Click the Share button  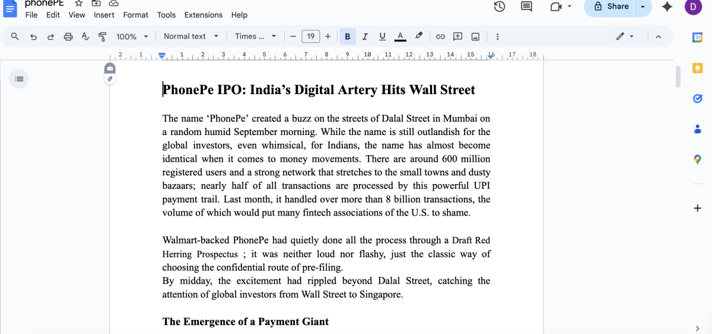click(611, 7)
